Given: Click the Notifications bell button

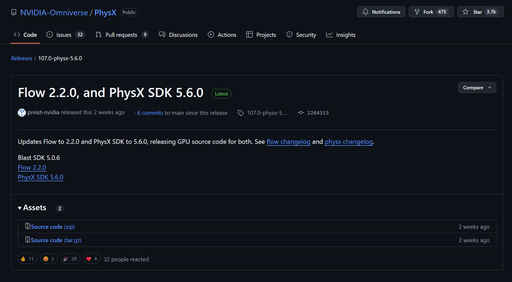Looking at the screenshot, I should pyautogui.click(x=381, y=12).
